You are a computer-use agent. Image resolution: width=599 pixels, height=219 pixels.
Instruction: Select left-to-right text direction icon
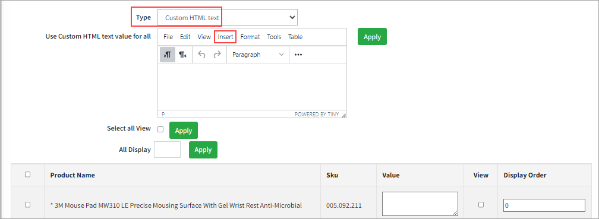click(168, 55)
